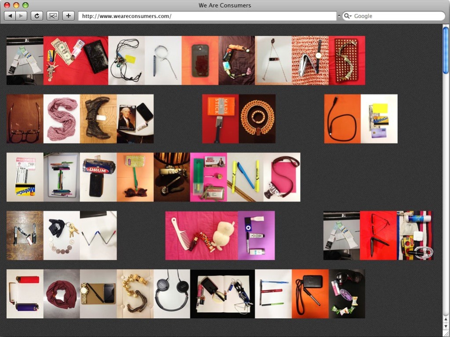
Task: Open the red and blue lighters photo
Action: click(25, 294)
